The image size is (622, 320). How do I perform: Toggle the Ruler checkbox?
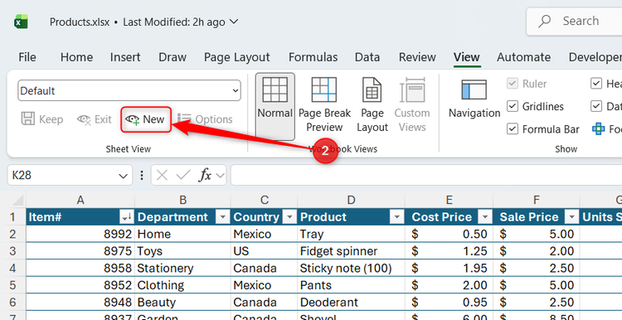tap(513, 84)
